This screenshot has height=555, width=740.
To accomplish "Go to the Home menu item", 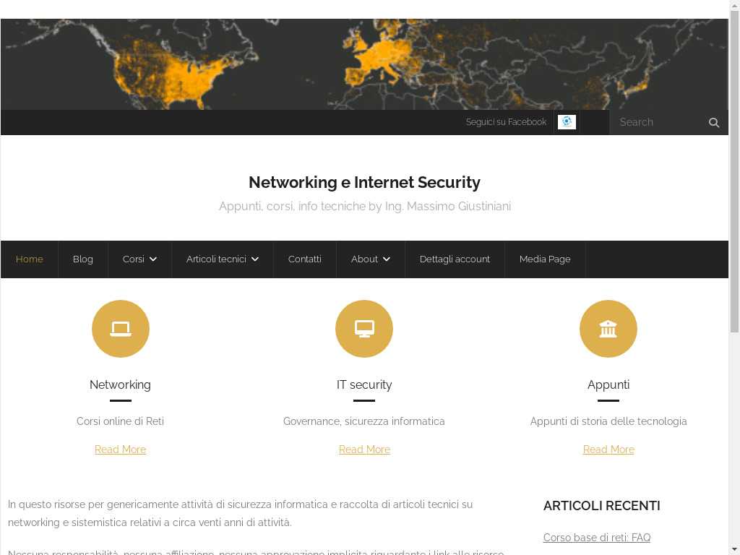I will point(29,259).
